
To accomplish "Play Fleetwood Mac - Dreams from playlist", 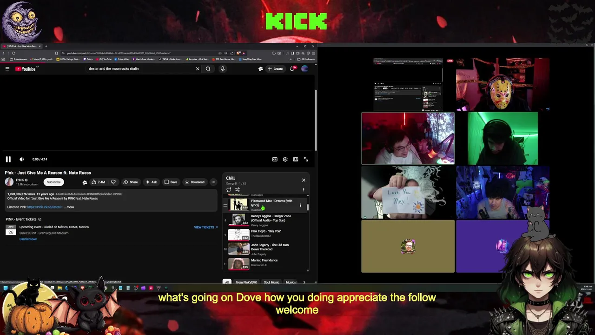I will click(x=265, y=205).
